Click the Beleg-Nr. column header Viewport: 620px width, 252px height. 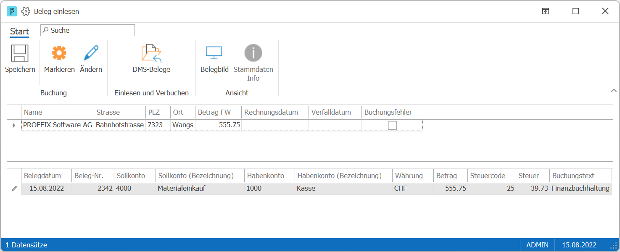point(93,176)
